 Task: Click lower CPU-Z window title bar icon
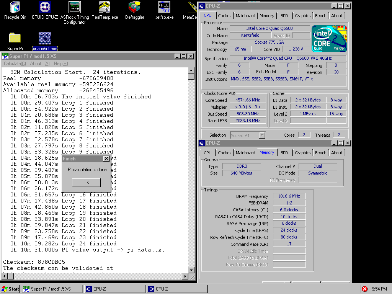coord(202,143)
